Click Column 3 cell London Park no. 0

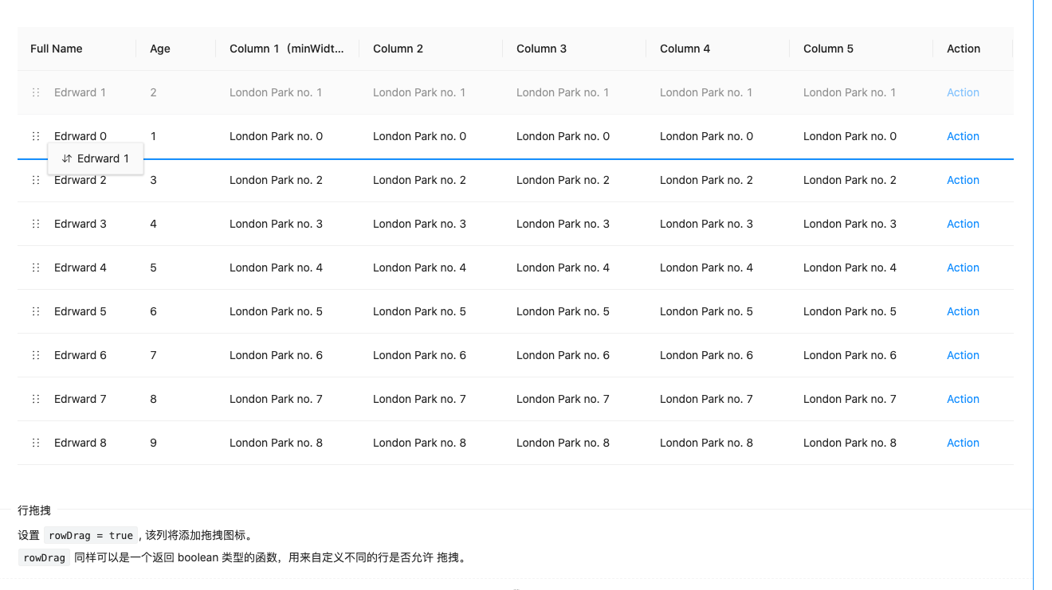click(x=563, y=136)
